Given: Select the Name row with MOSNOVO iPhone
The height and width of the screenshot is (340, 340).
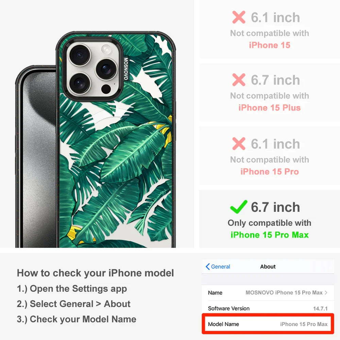Looking at the screenshot, I should click(x=268, y=292).
